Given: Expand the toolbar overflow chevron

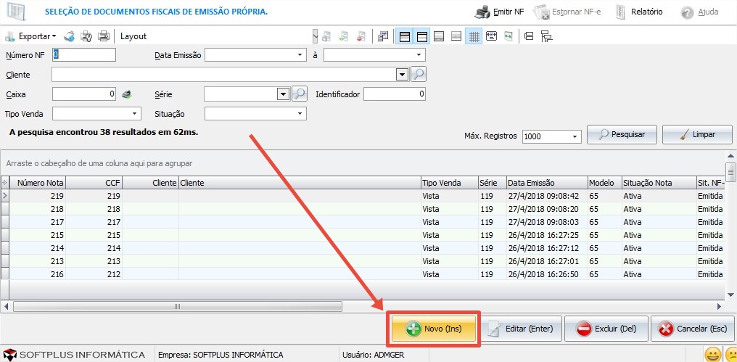Looking at the screenshot, I should pos(315,36).
